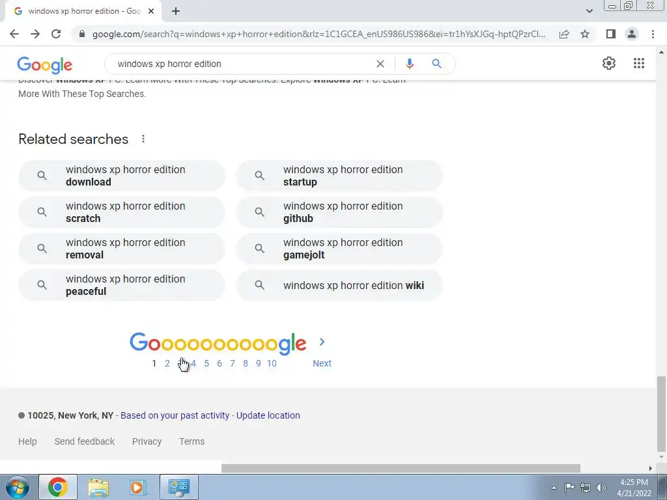Click the horizontal scrollbar thumb
The height and width of the screenshot is (500, 667).
tap(401, 468)
